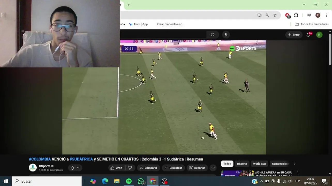Open the Get Help question mark tray icon

tap(255, 181)
